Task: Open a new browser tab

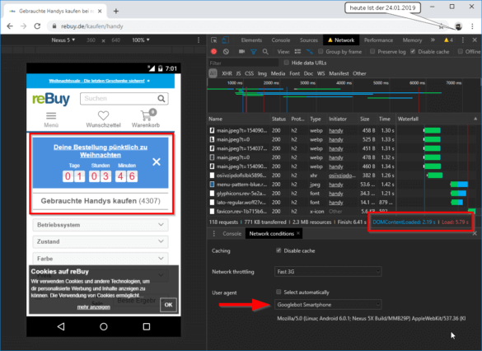Action: coord(116,12)
